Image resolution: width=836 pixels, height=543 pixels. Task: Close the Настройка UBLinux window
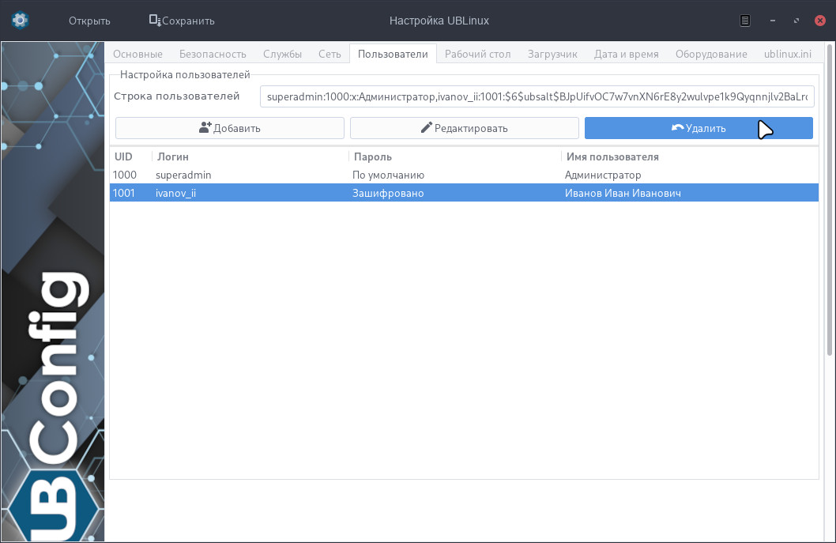tap(820, 21)
